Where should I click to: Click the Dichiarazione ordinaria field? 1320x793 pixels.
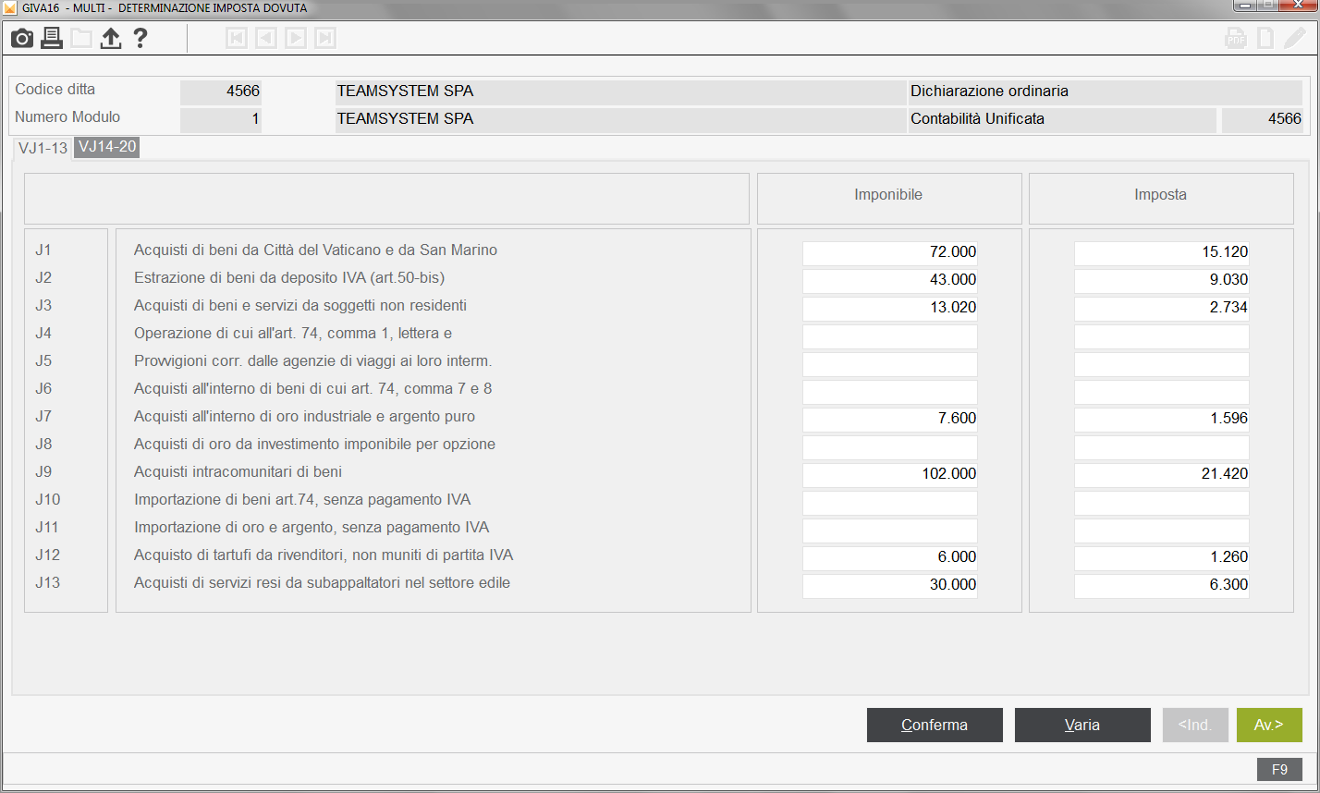click(x=1106, y=91)
